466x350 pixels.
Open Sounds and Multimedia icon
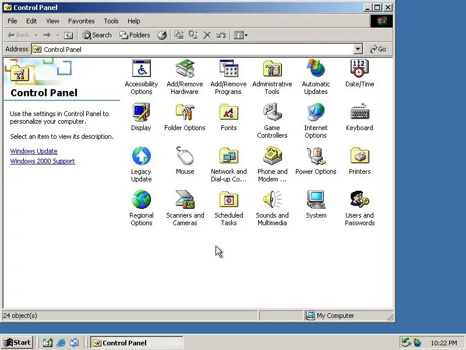click(x=272, y=208)
